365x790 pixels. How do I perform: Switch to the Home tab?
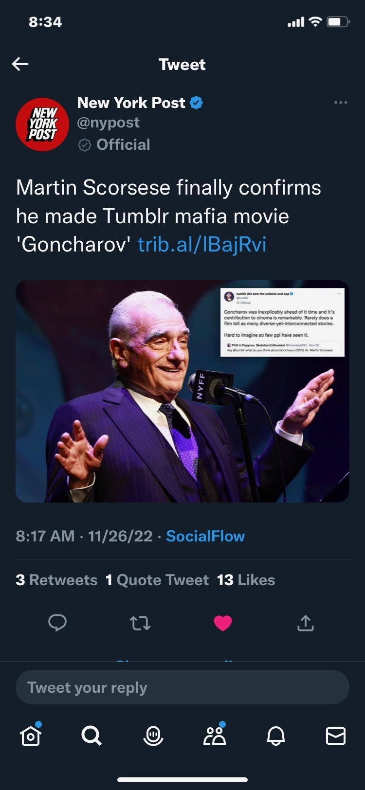click(x=31, y=736)
